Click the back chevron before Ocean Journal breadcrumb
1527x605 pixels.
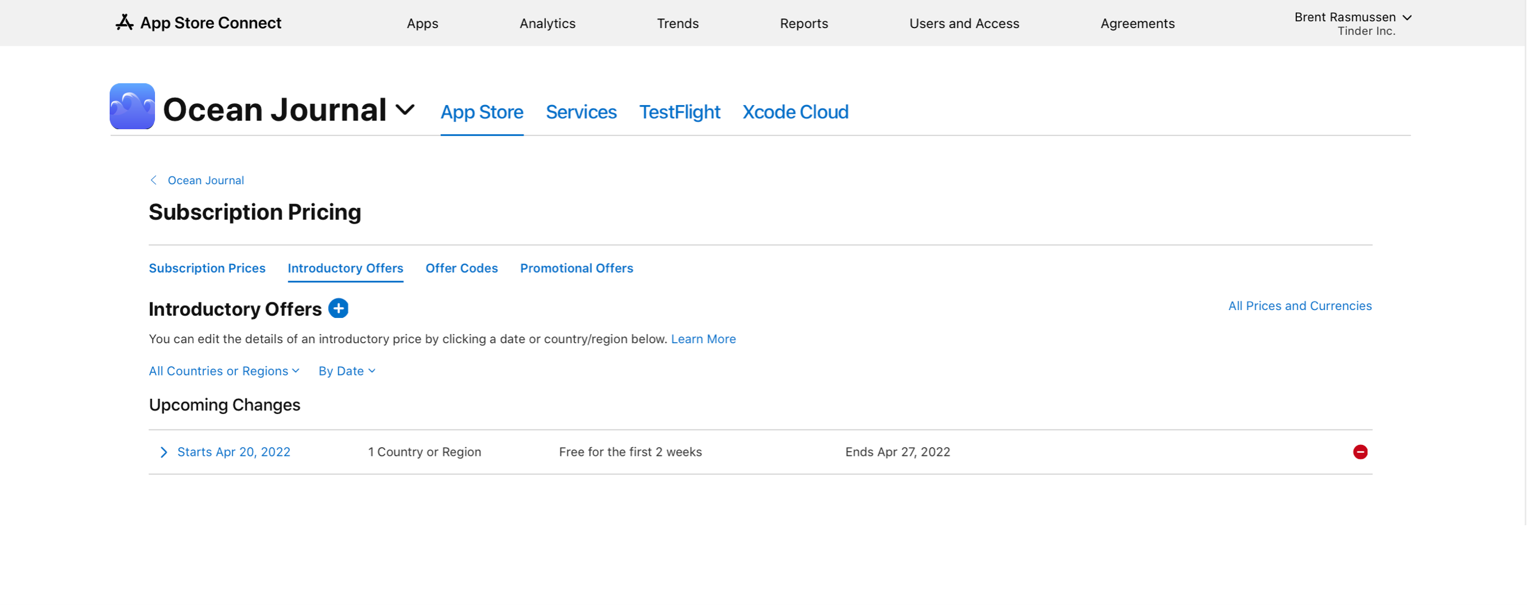(x=153, y=180)
